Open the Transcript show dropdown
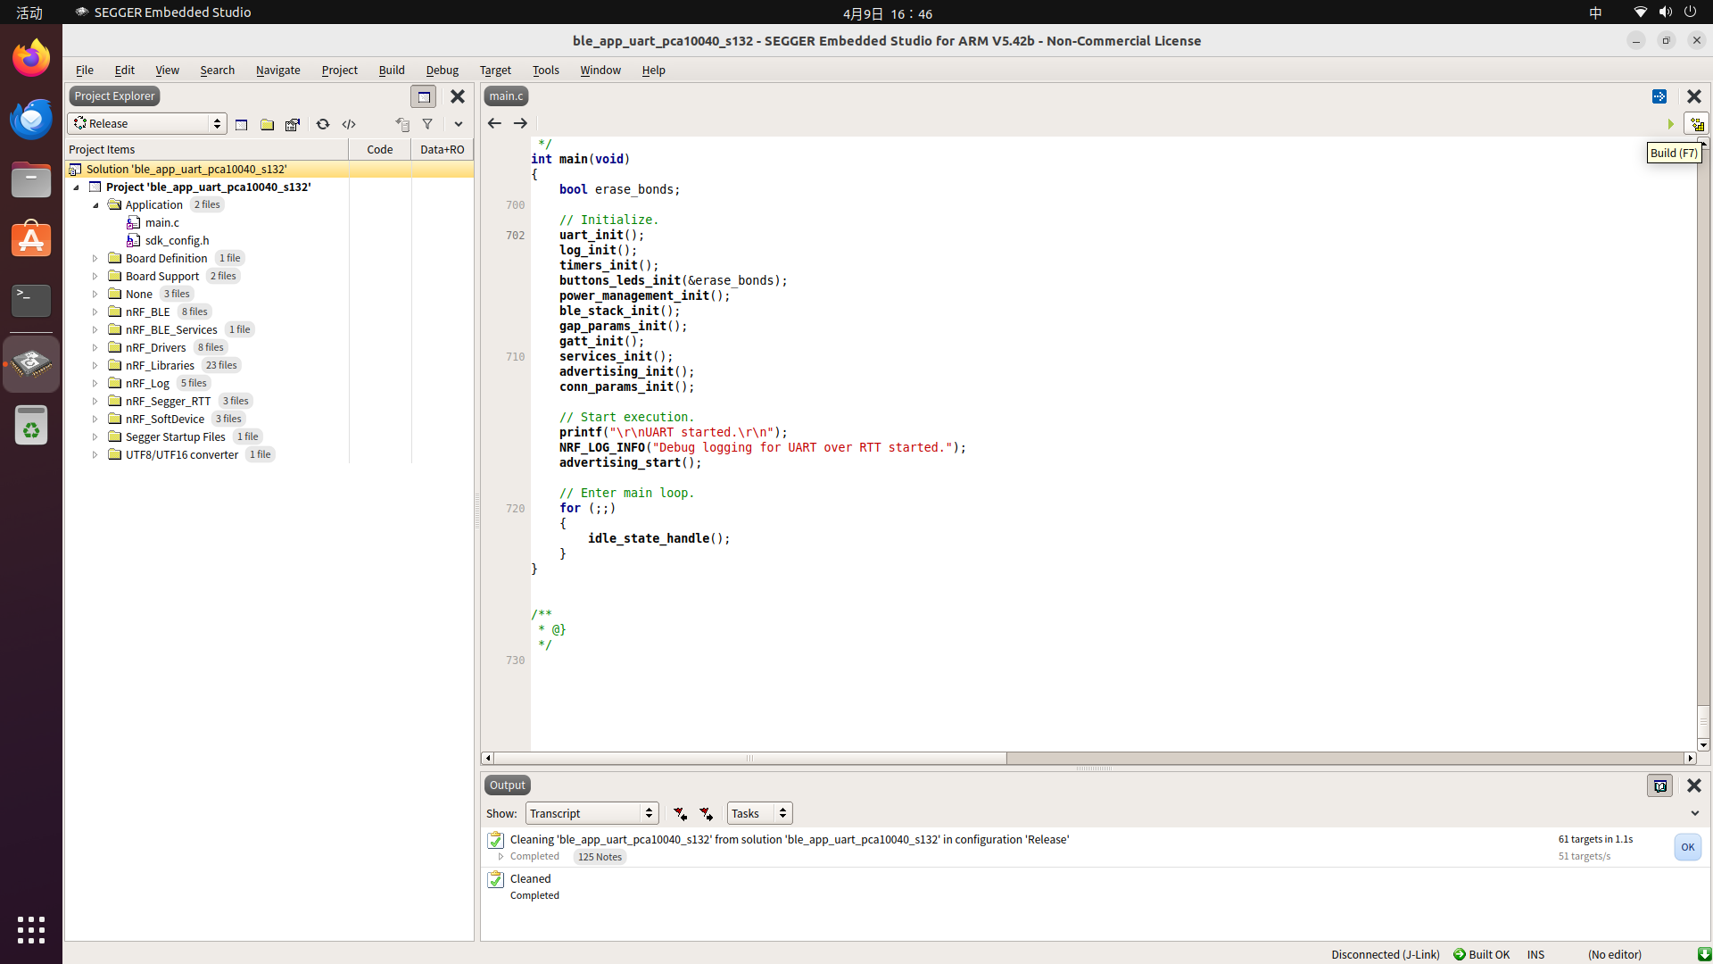This screenshot has height=964, width=1713. point(592,813)
